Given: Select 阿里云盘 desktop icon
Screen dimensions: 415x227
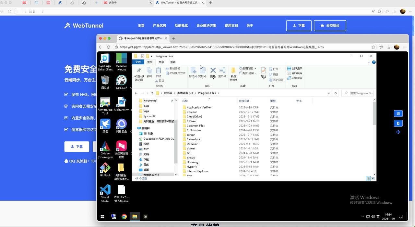Looking at the screenshot, I should point(122,126).
